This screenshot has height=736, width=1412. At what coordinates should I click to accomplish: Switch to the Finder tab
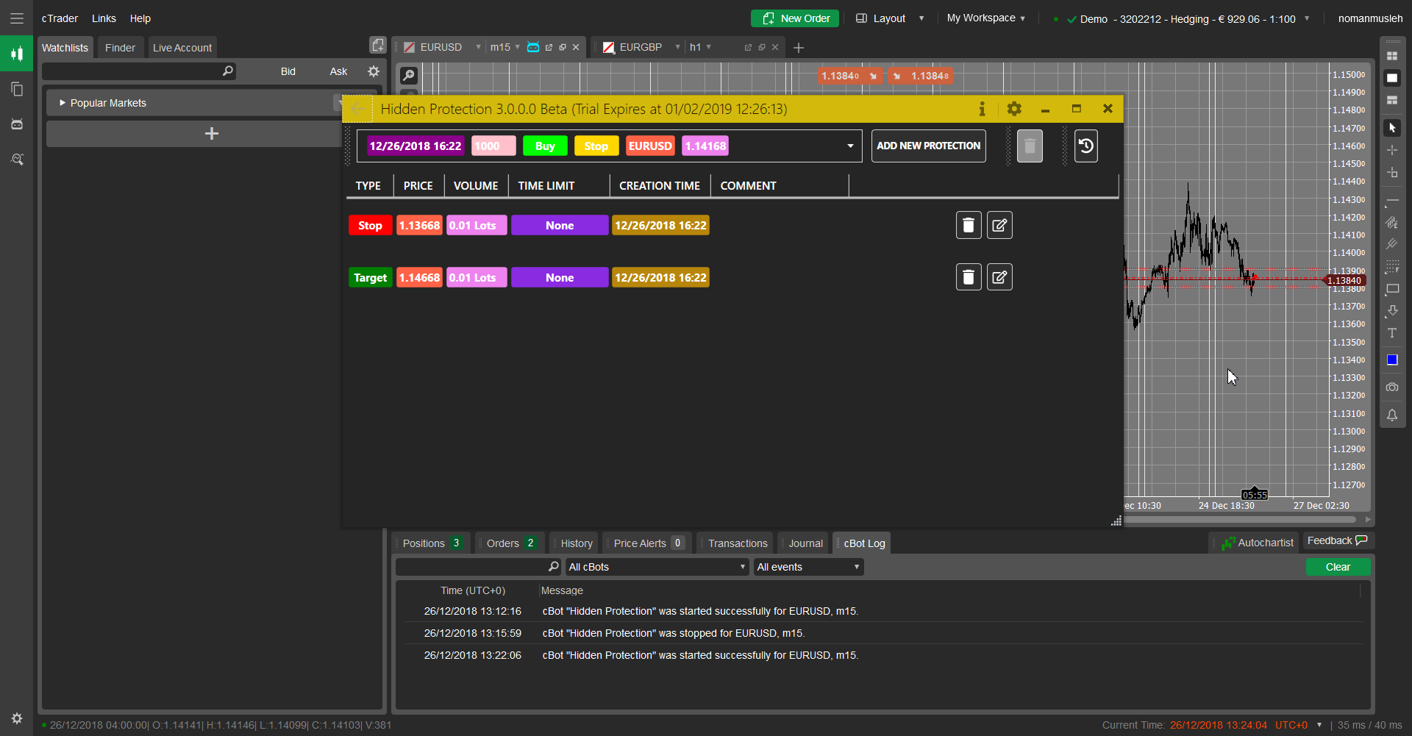tap(120, 48)
